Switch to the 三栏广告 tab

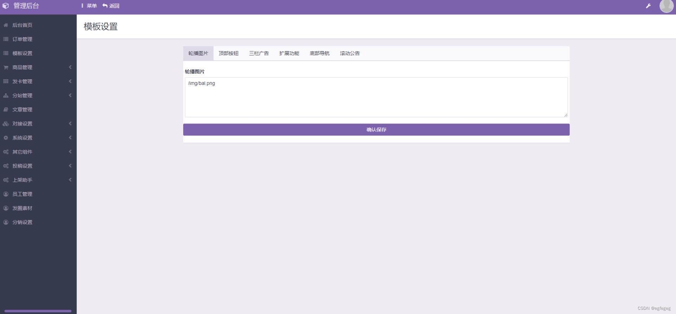pos(259,53)
